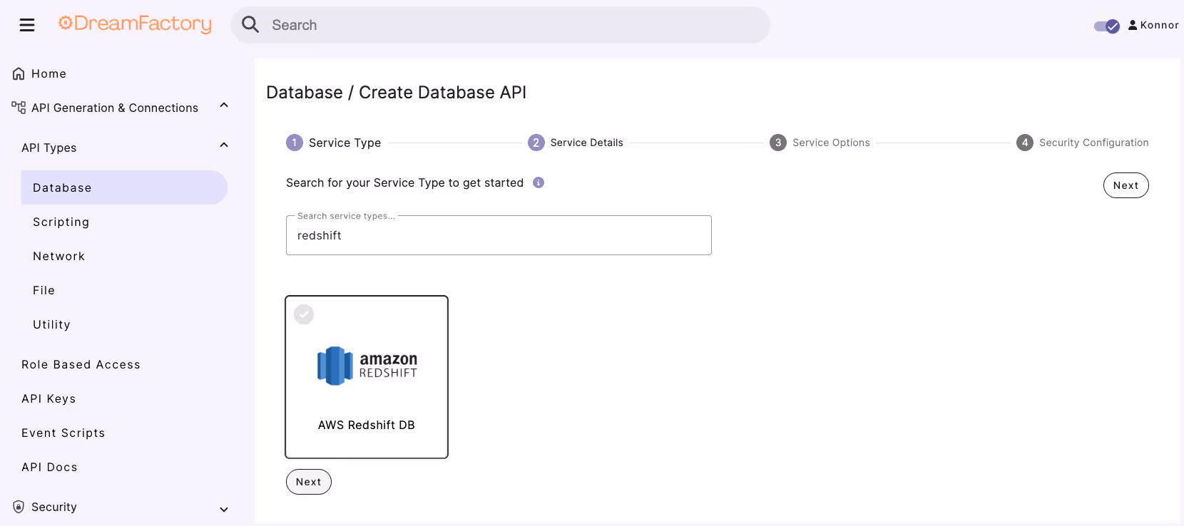Open Role Based Access page
Image resolution: width=1184 pixels, height=526 pixels.
[81, 364]
